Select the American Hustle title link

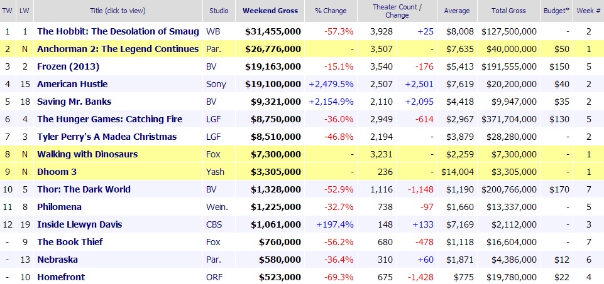click(x=72, y=84)
